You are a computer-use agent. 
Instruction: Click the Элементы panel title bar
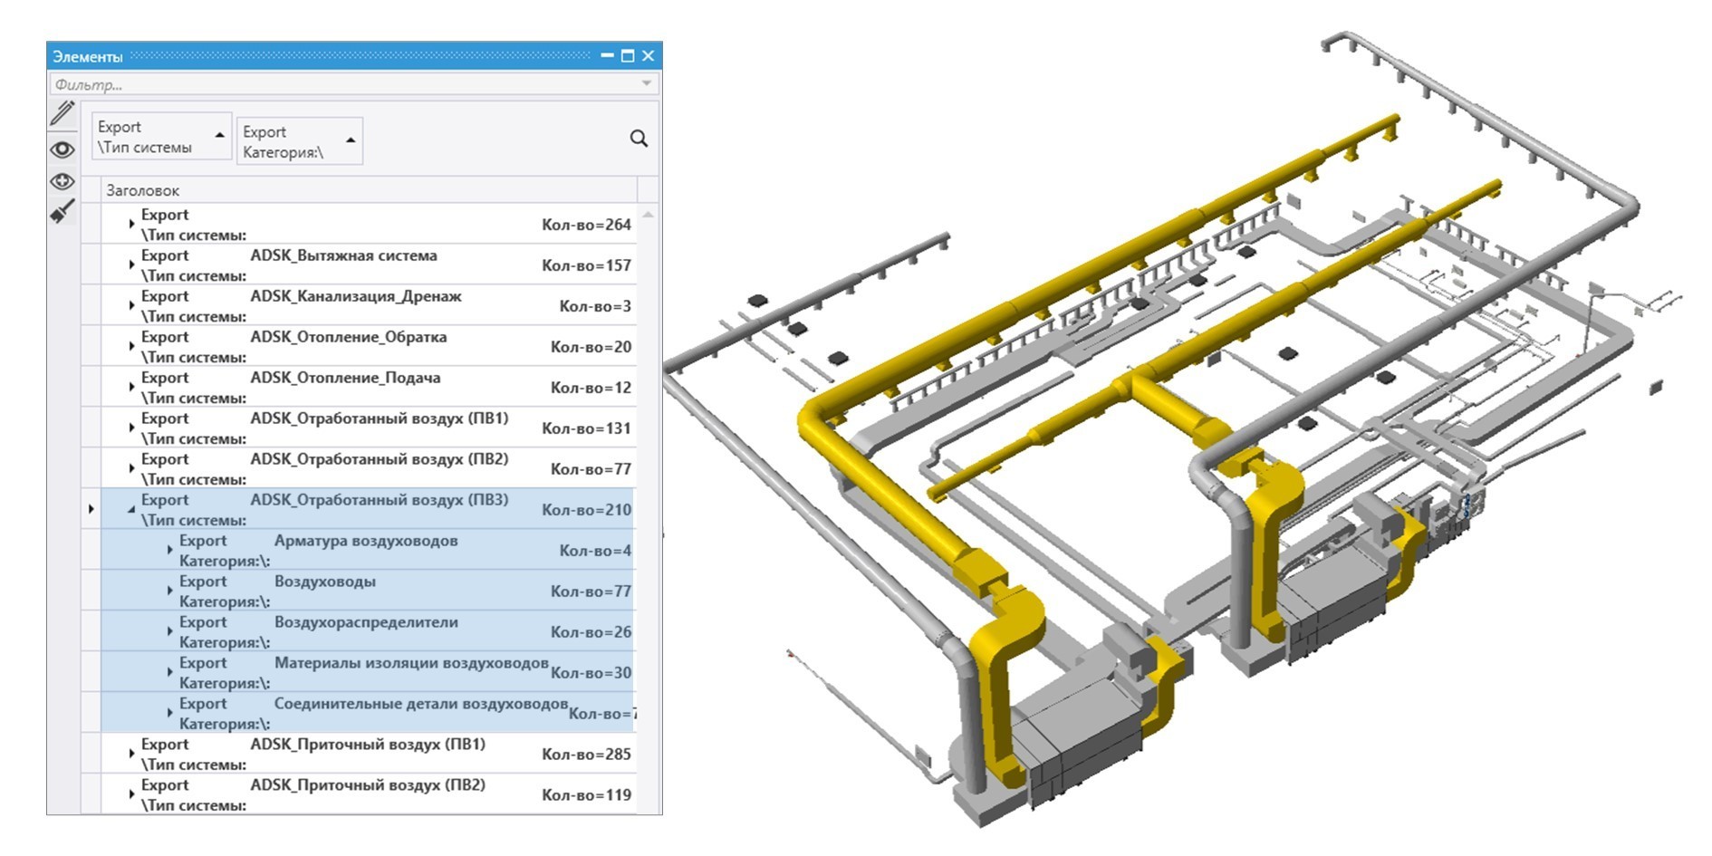click(354, 56)
